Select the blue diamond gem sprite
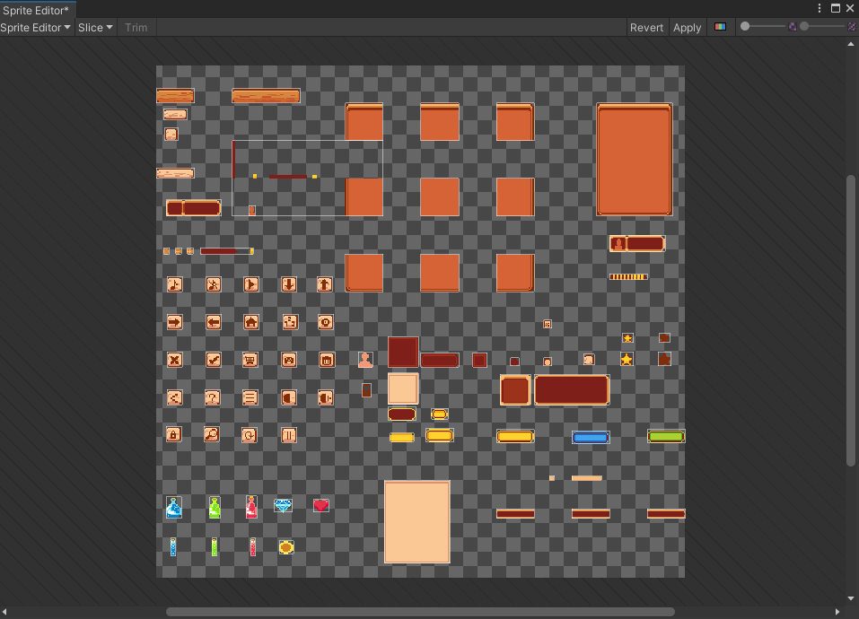 pyautogui.click(x=284, y=506)
